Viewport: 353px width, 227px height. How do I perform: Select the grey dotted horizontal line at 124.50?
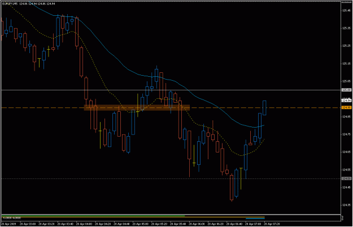(171, 178)
